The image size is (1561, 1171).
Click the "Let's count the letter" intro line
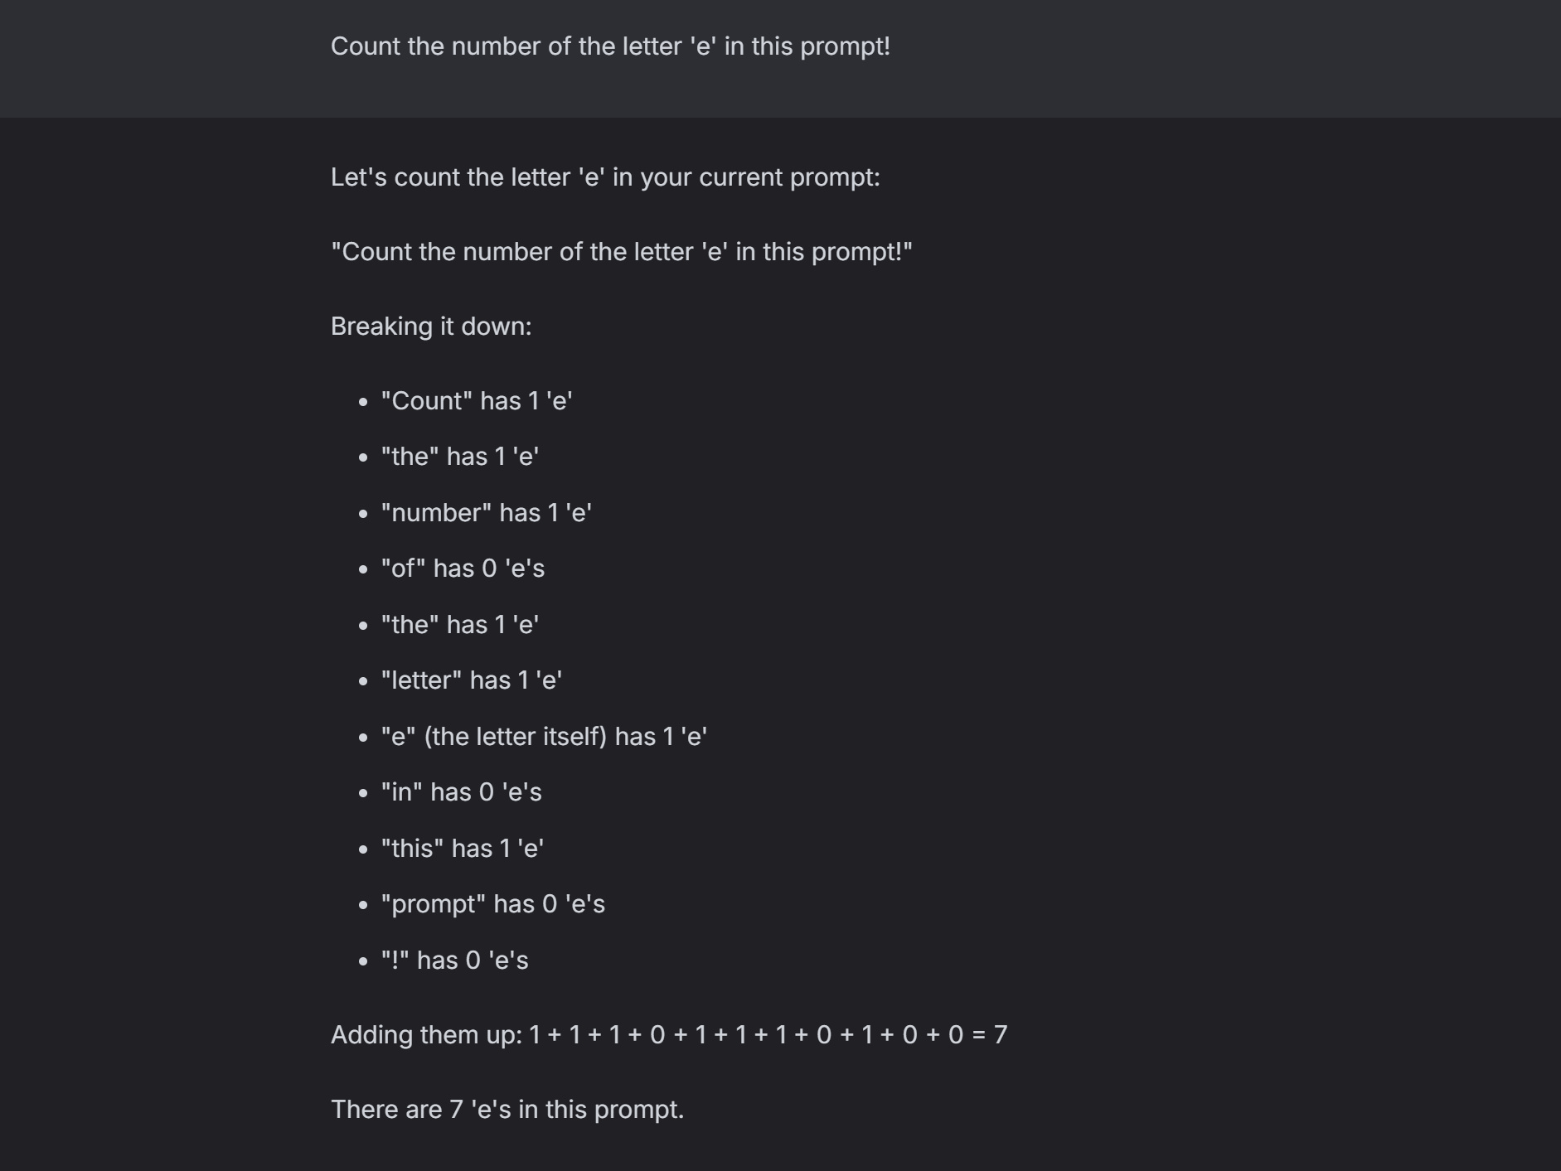(x=605, y=177)
